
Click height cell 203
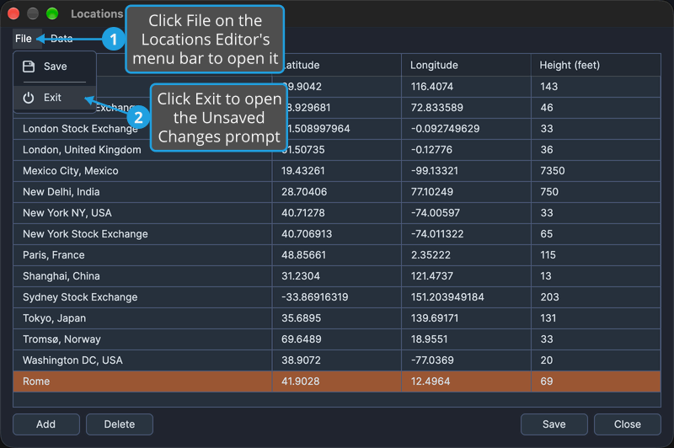(x=596, y=297)
